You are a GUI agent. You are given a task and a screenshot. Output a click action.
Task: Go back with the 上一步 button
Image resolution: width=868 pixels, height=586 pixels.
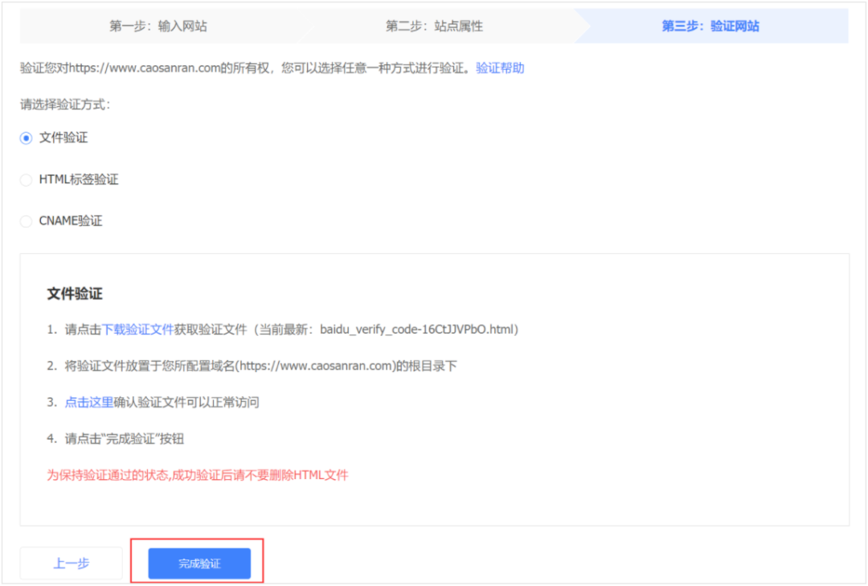click(x=71, y=563)
